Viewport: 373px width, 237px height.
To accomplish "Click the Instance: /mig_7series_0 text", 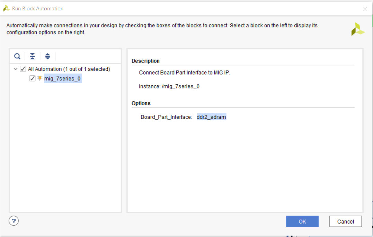I will pyautogui.click(x=169, y=86).
